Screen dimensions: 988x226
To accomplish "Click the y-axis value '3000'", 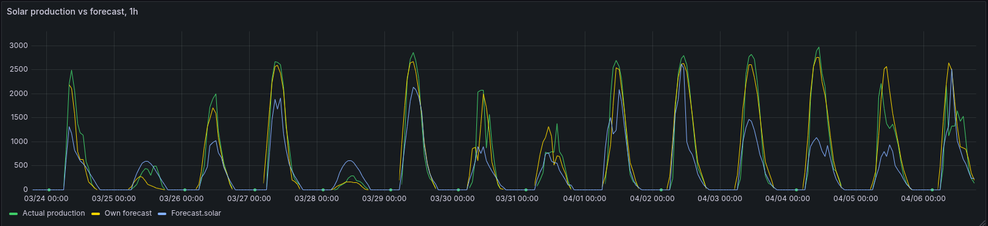I will (18, 46).
